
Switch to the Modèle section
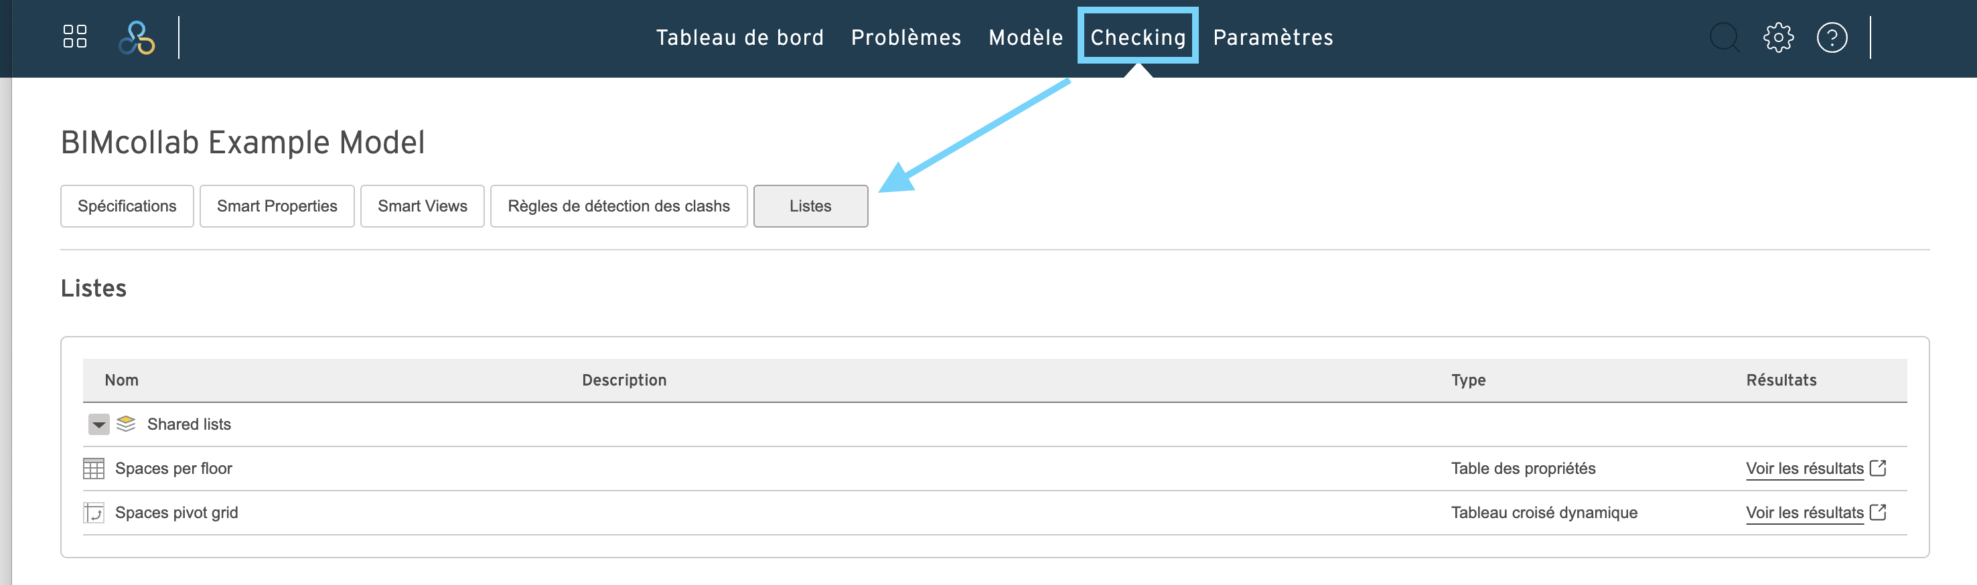(1025, 37)
